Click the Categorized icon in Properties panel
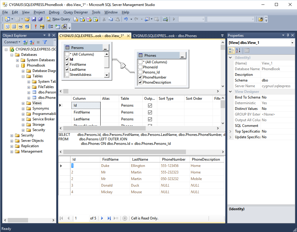The image size is (297, 232). click(x=231, y=50)
